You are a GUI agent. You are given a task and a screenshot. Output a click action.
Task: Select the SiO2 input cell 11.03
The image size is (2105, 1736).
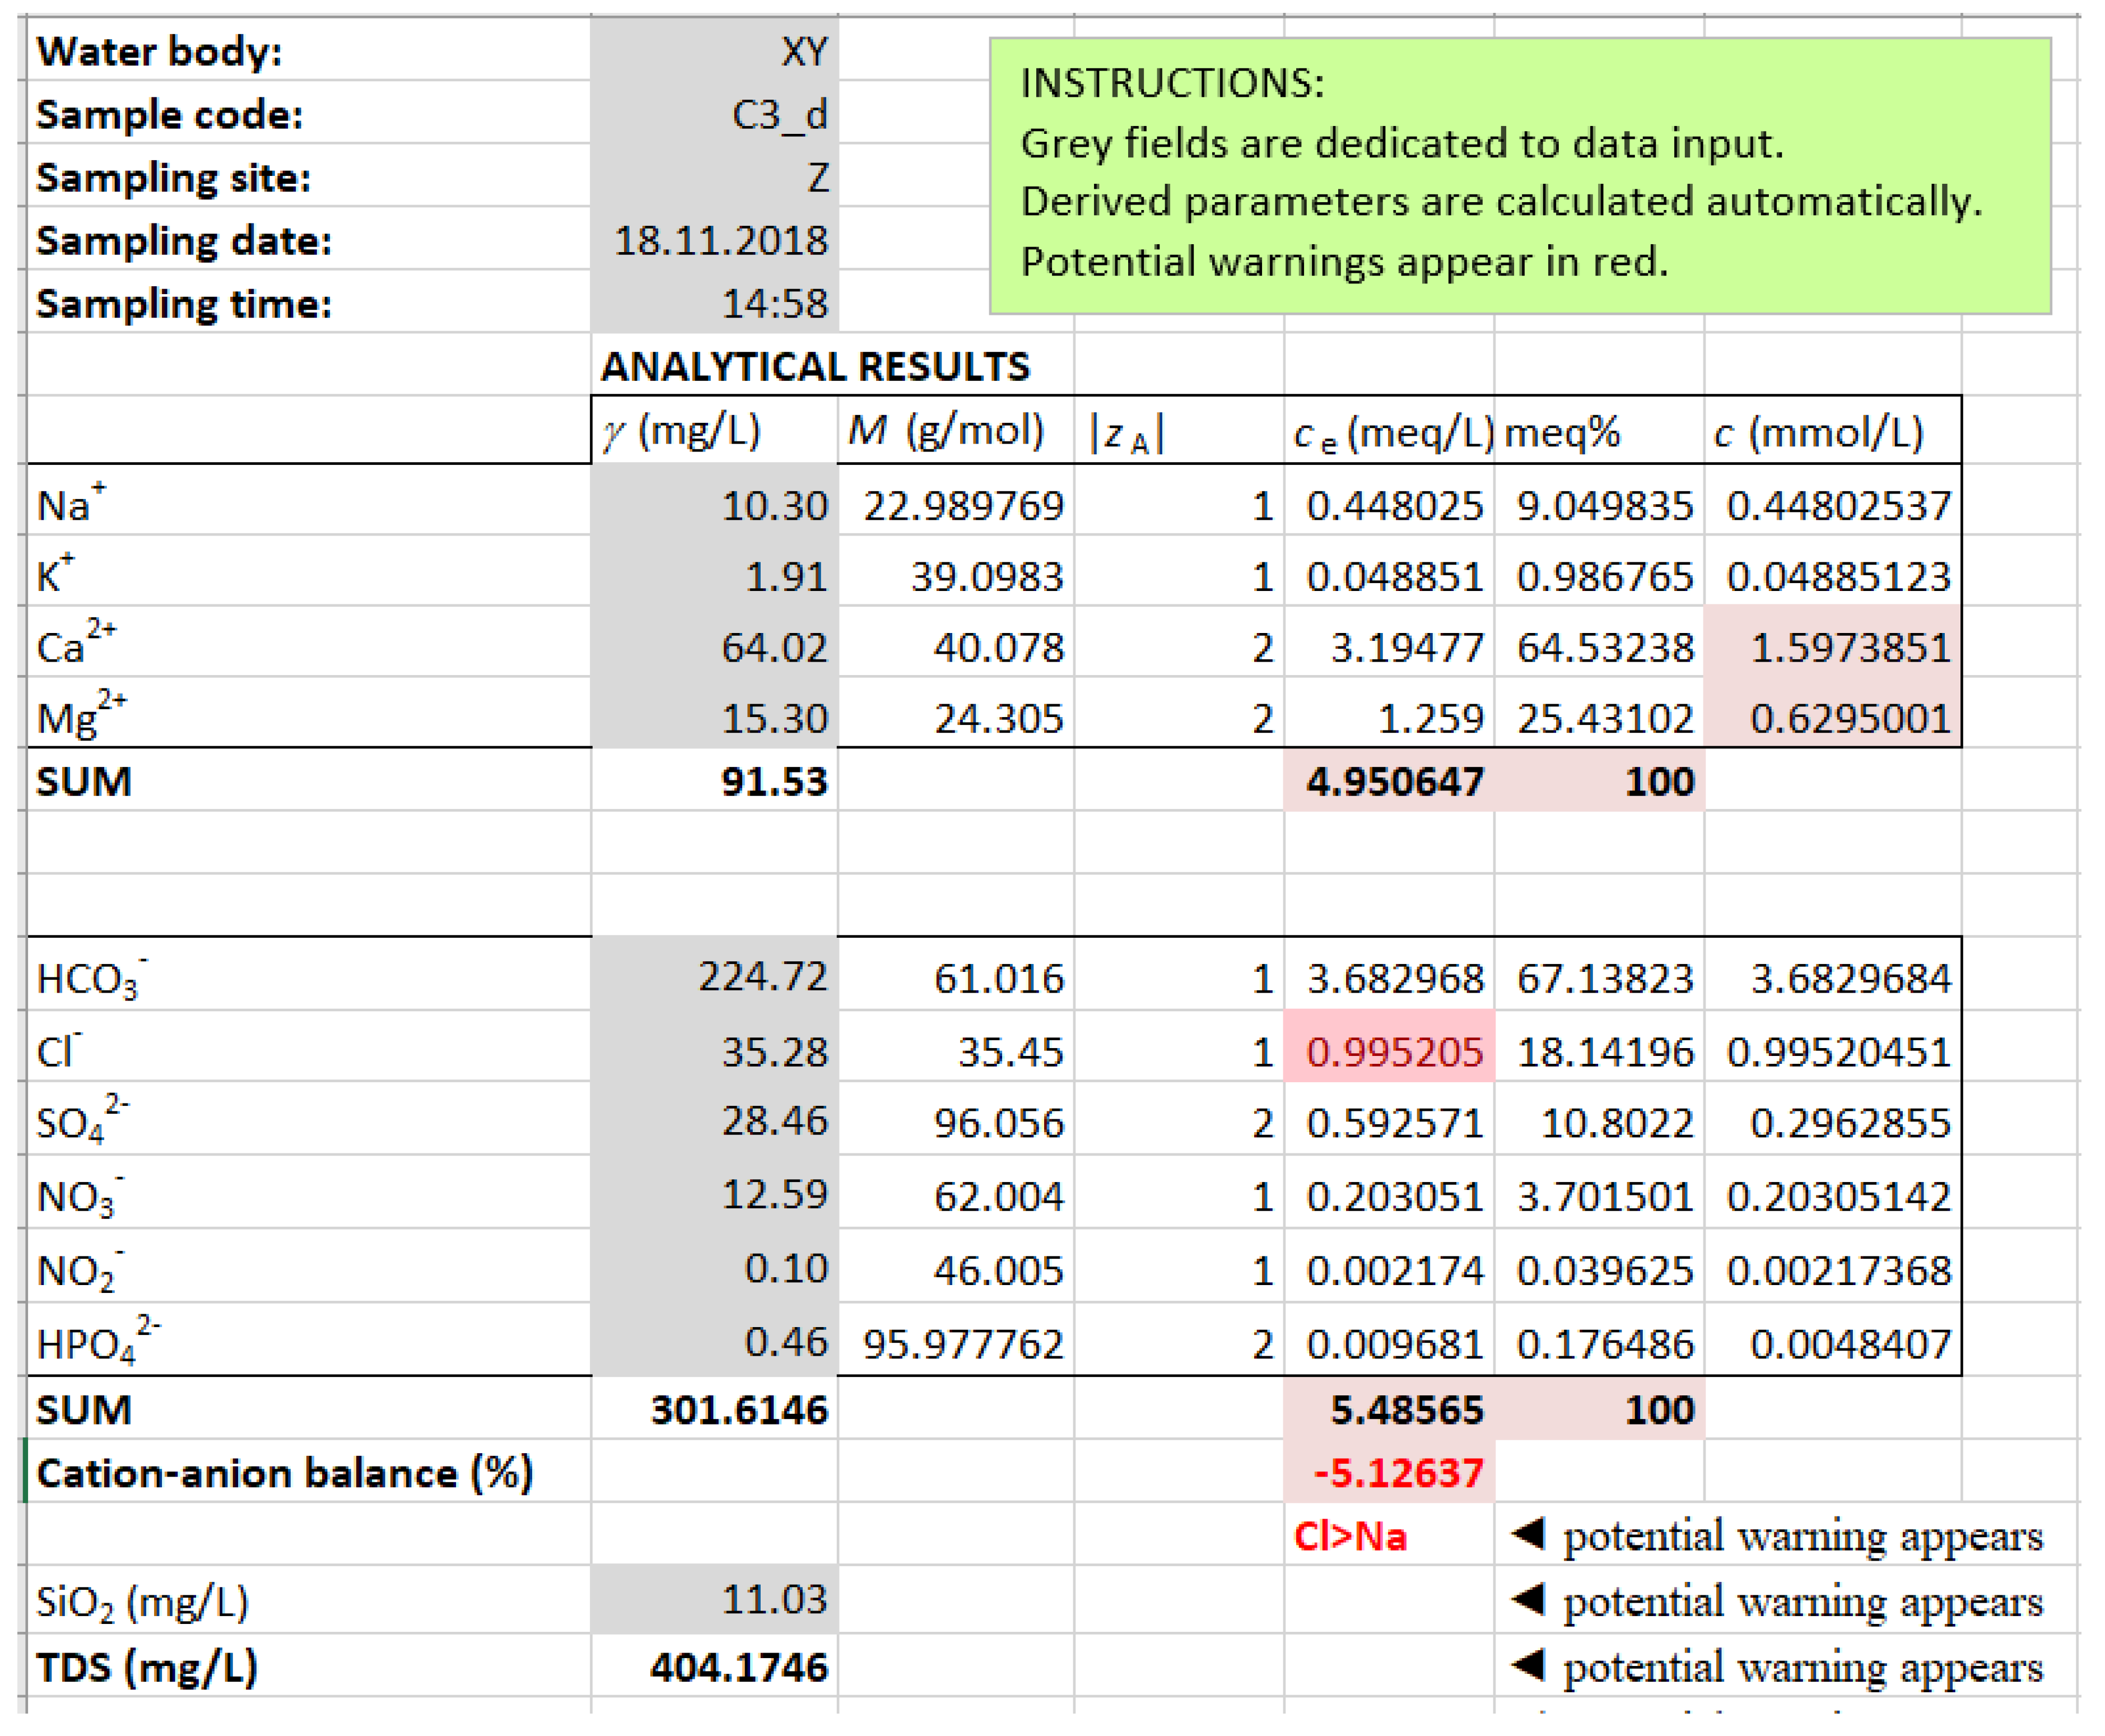click(714, 1599)
